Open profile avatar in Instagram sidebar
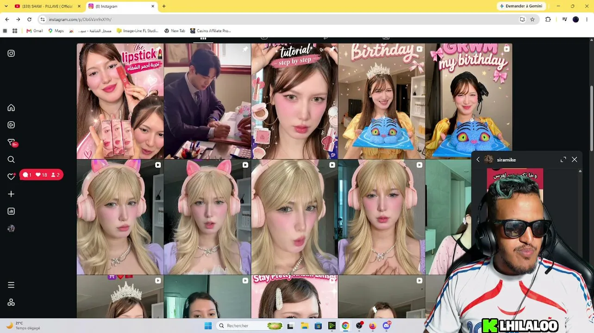Screen dimensions: 594x333 pos(11,228)
